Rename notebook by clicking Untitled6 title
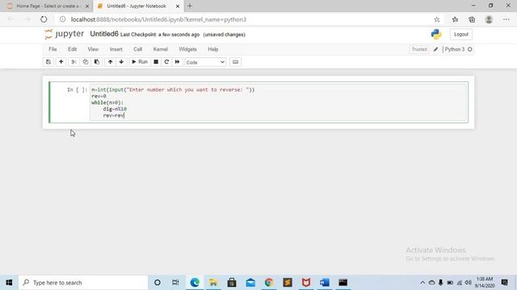This screenshot has width=517, height=290. click(x=104, y=34)
